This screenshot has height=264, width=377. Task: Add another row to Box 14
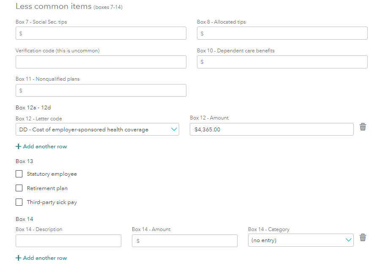click(45, 258)
